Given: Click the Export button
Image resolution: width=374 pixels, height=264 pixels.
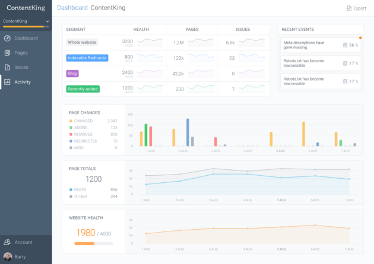Looking at the screenshot, I should 356,8.
